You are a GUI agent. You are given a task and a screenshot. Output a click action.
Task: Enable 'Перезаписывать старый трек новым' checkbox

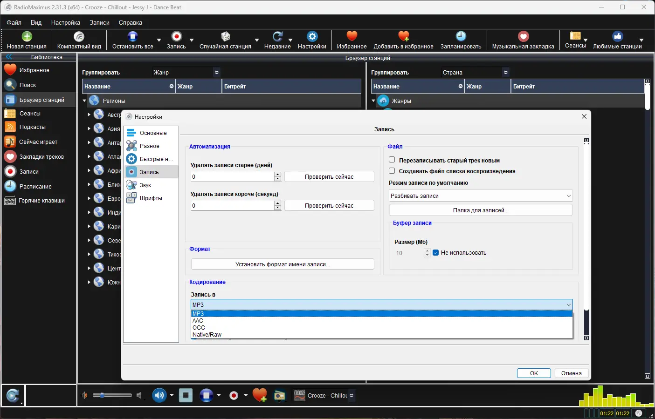tap(392, 160)
